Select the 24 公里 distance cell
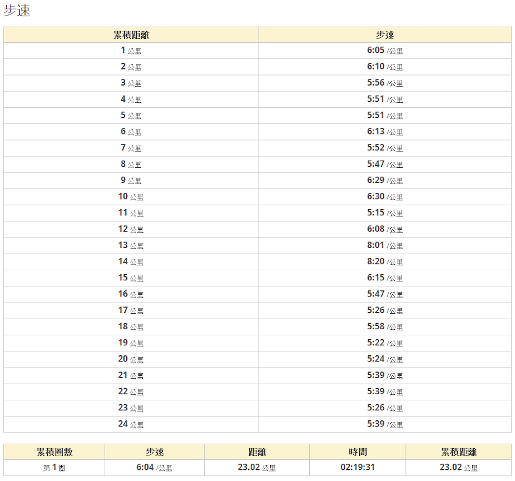Image resolution: width=515 pixels, height=481 pixels. [x=131, y=424]
